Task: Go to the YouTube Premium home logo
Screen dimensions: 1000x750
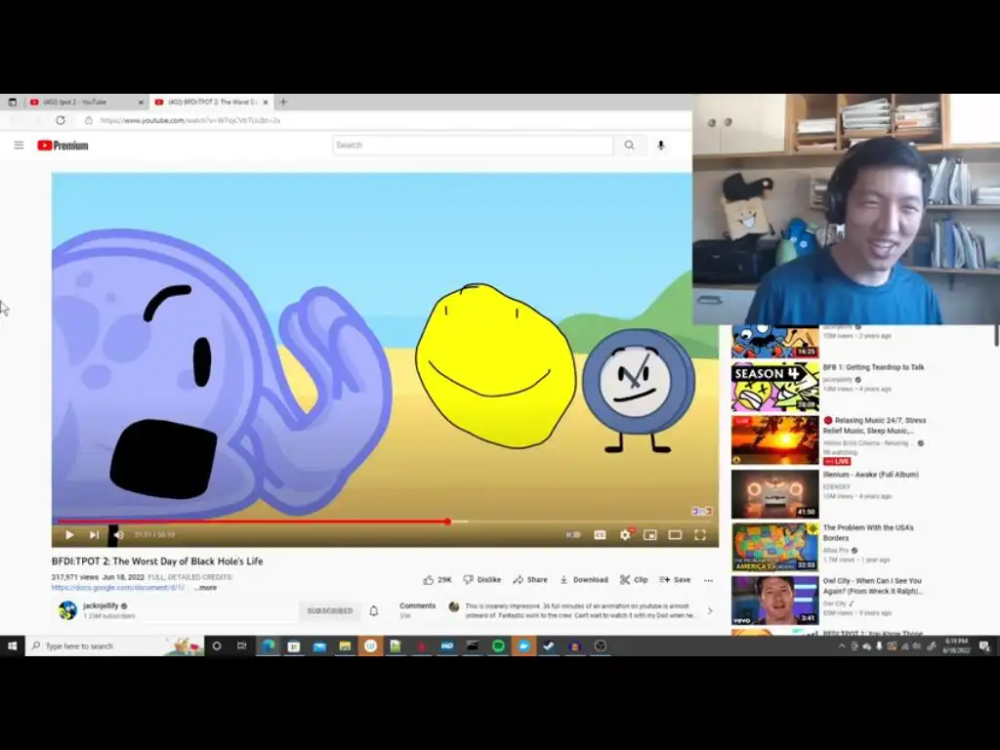Action: coord(62,146)
